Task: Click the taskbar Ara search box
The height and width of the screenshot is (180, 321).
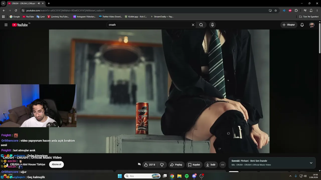Action: tap(142, 176)
